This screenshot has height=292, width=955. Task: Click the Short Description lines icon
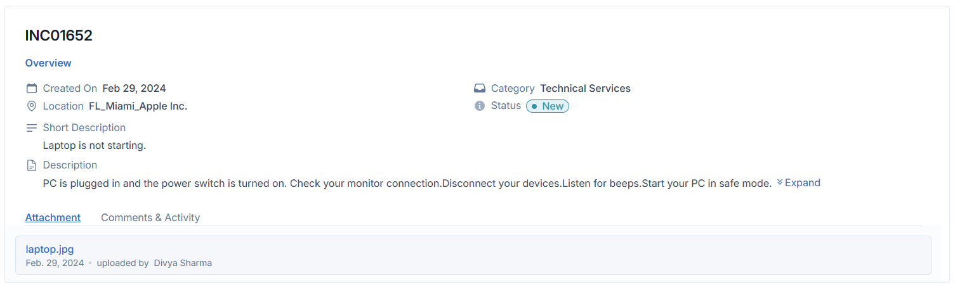coord(31,127)
